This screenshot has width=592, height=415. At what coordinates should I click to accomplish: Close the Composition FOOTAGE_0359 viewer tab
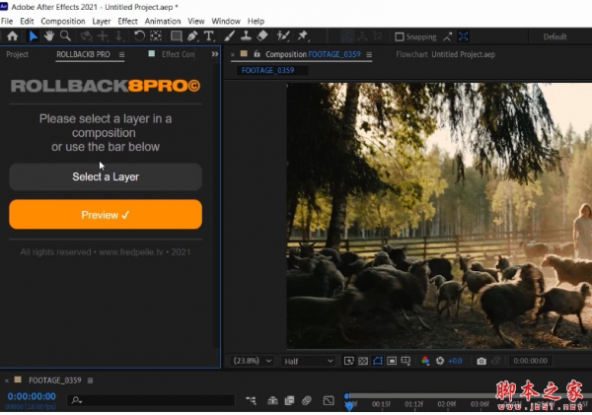click(x=233, y=54)
